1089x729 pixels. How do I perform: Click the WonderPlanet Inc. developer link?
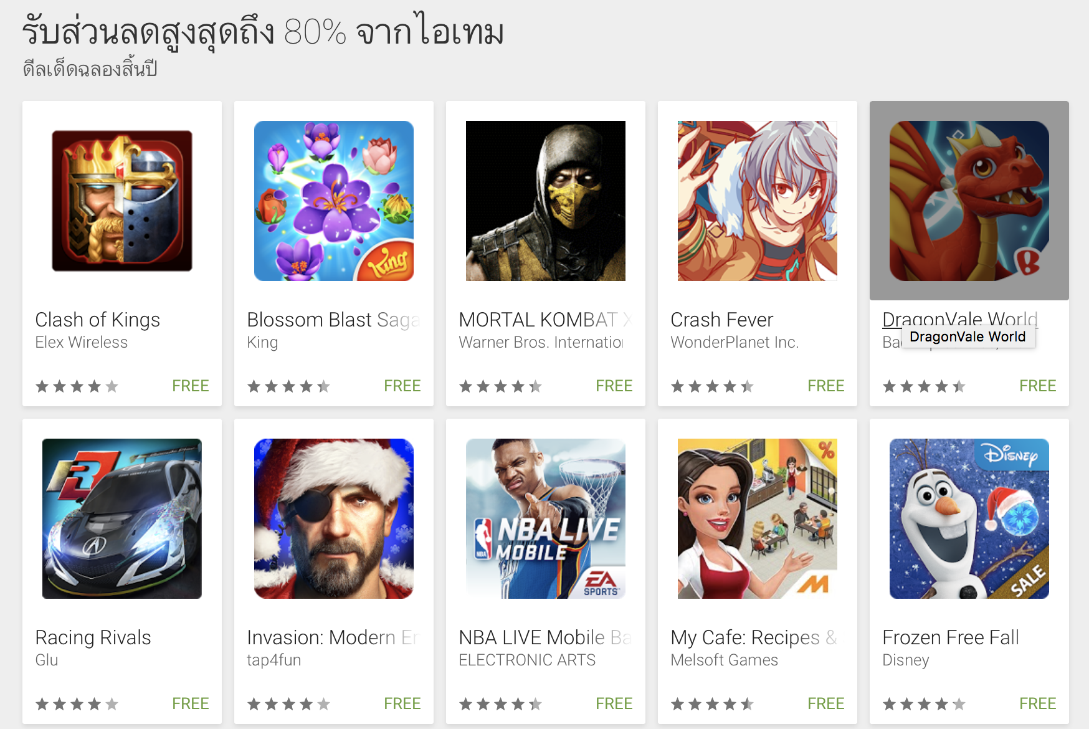click(735, 342)
